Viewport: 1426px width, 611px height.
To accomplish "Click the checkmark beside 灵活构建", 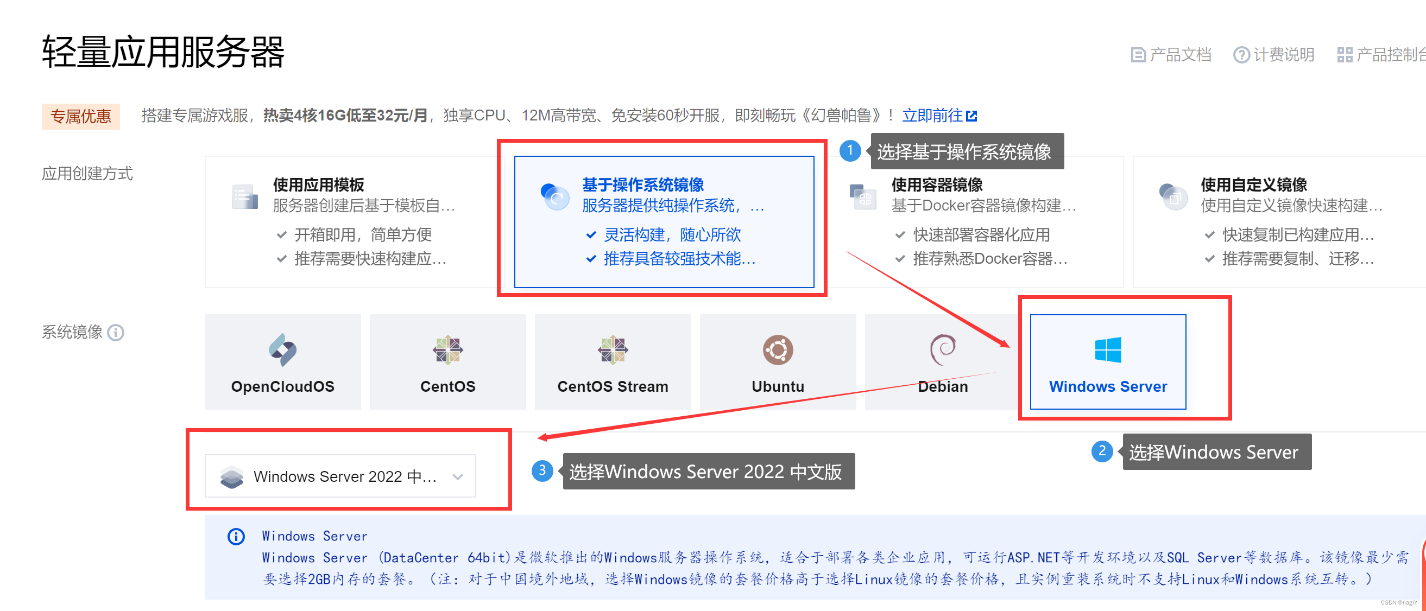I will 591,235.
